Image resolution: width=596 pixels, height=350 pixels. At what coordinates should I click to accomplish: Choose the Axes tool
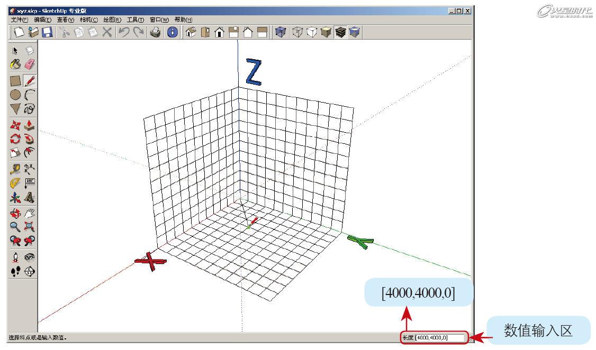(15, 197)
